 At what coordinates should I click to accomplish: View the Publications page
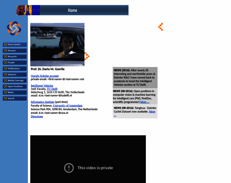(x=15, y=68)
